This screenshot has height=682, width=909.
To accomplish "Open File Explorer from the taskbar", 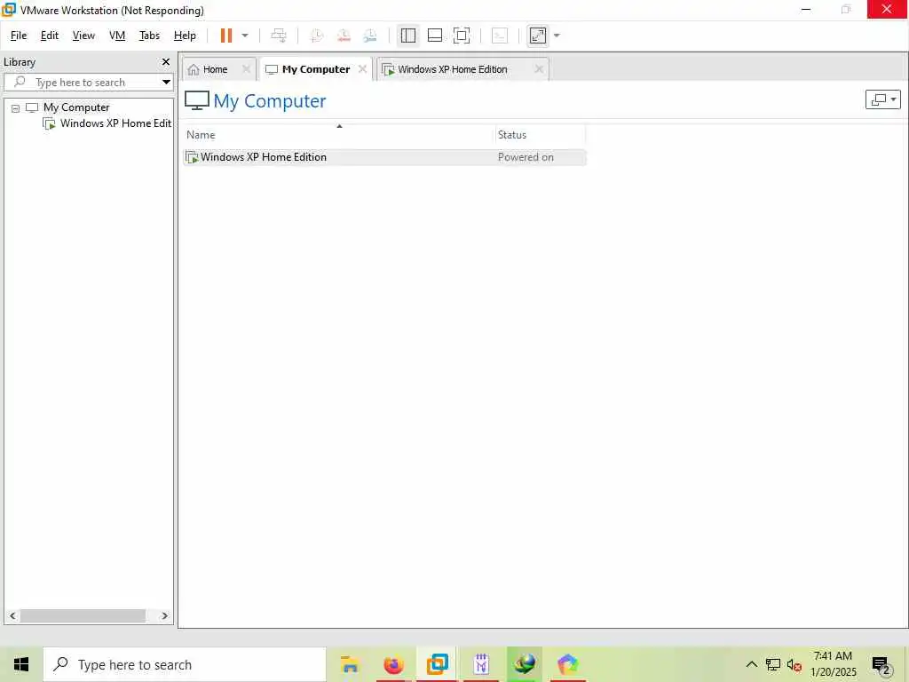I will pyautogui.click(x=350, y=664).
